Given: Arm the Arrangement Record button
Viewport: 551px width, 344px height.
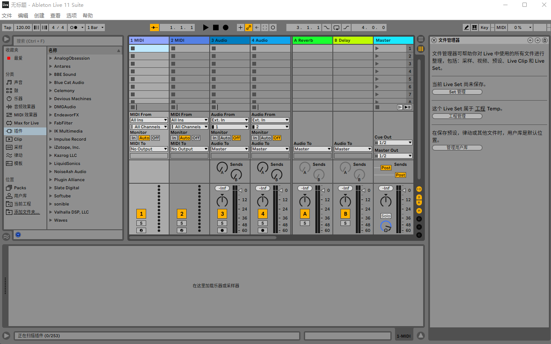Looking at the screenshot, I should [x=225, y=27].
